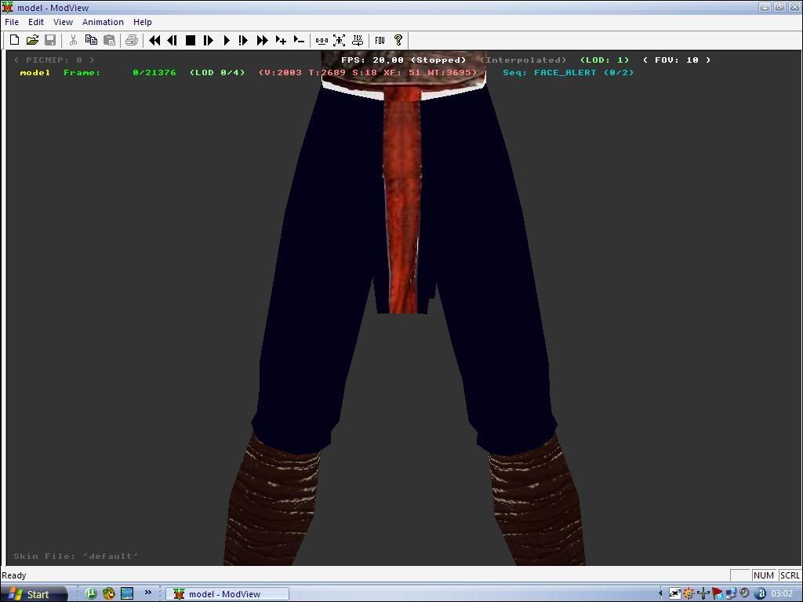Expand the quick launch chevron in taskbar
This screenshot has height=602, width=803.
[147, 593]
